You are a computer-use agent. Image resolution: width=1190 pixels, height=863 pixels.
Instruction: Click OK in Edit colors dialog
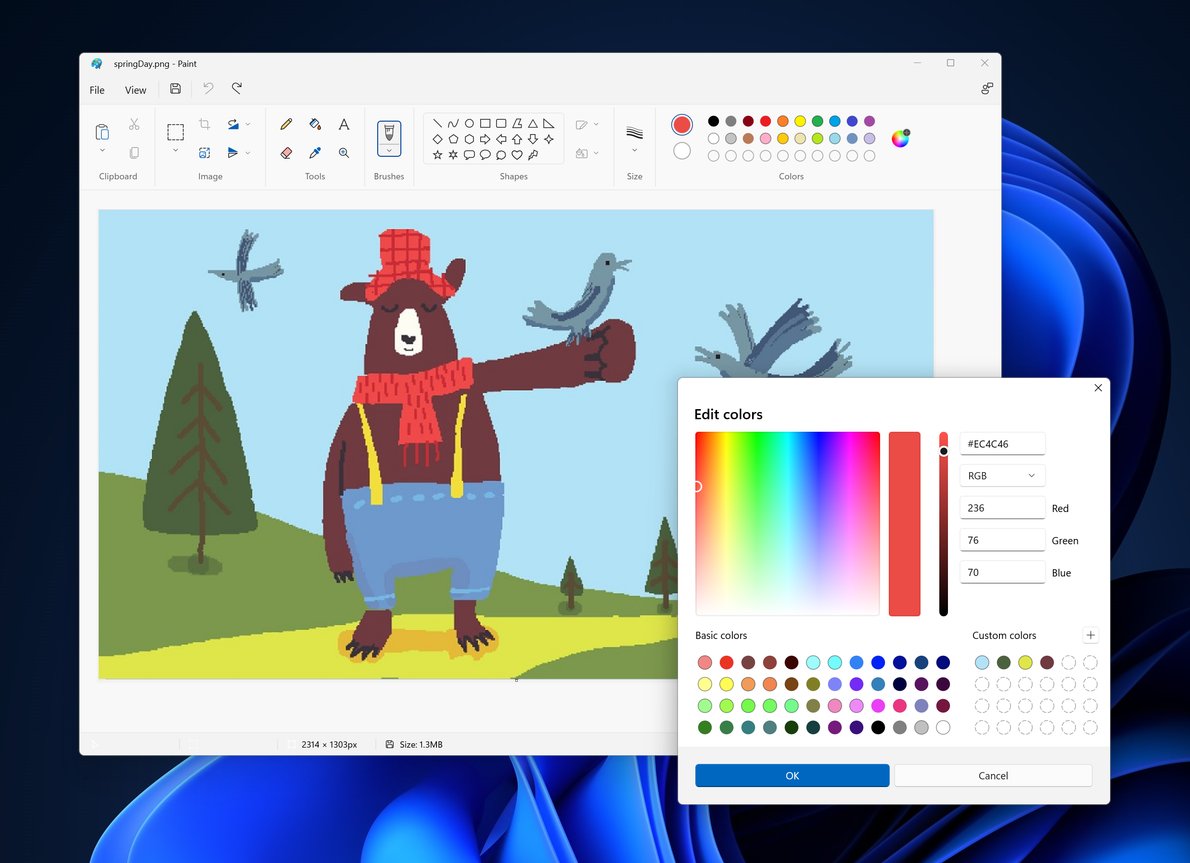(792, 775)
